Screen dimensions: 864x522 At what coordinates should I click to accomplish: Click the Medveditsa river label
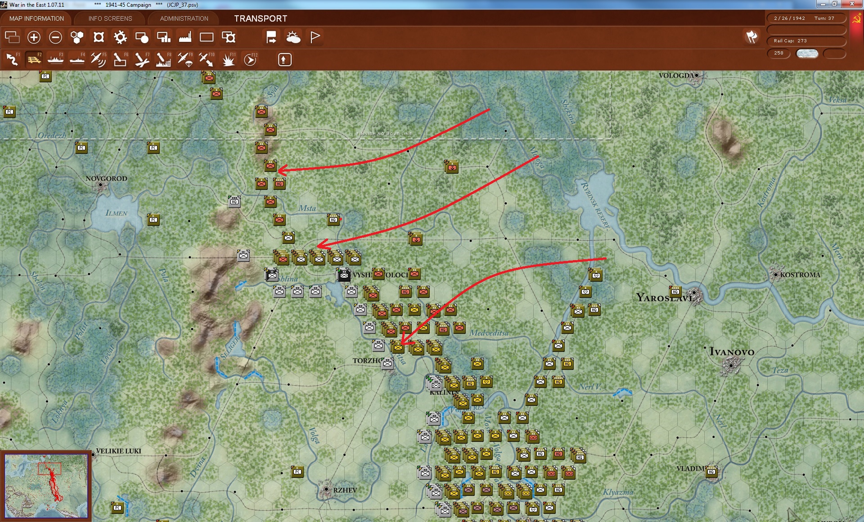(489, 333)
